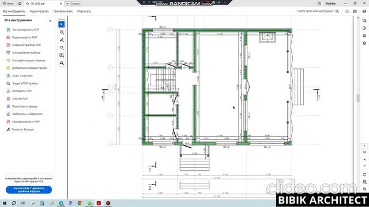The image size is (369, 207).
Task: Rotate the page view clockwise
Action: click(364, 175)
